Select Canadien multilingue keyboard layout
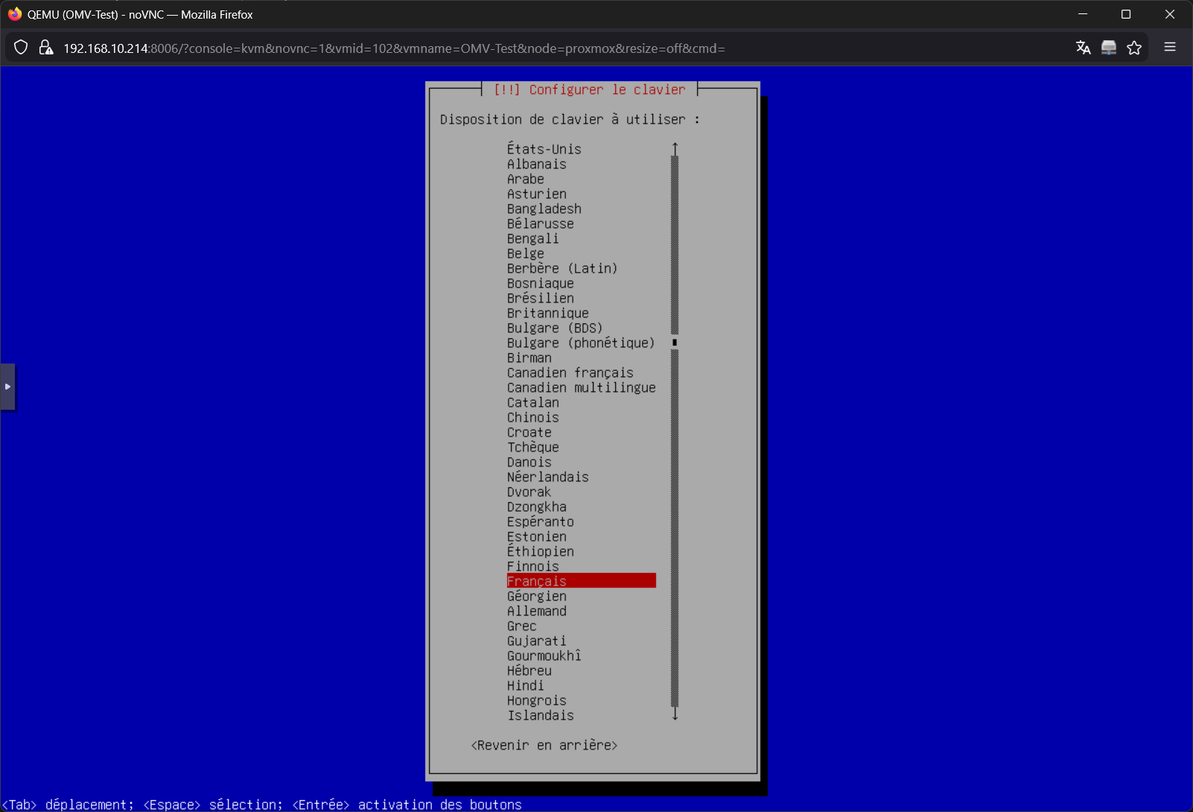1193x812 pixels. 582,387
